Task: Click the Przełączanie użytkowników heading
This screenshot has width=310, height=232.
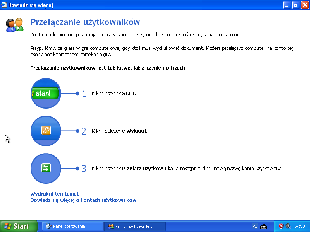Action: point(85,22)
